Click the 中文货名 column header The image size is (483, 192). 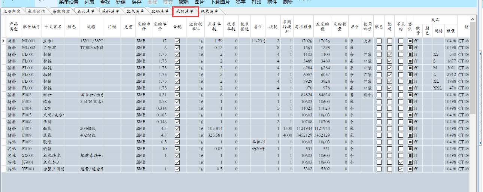53,27
